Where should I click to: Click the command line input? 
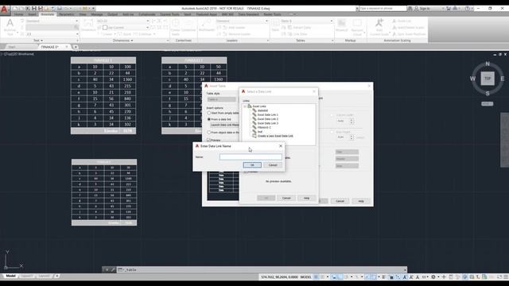click(262, 270)
